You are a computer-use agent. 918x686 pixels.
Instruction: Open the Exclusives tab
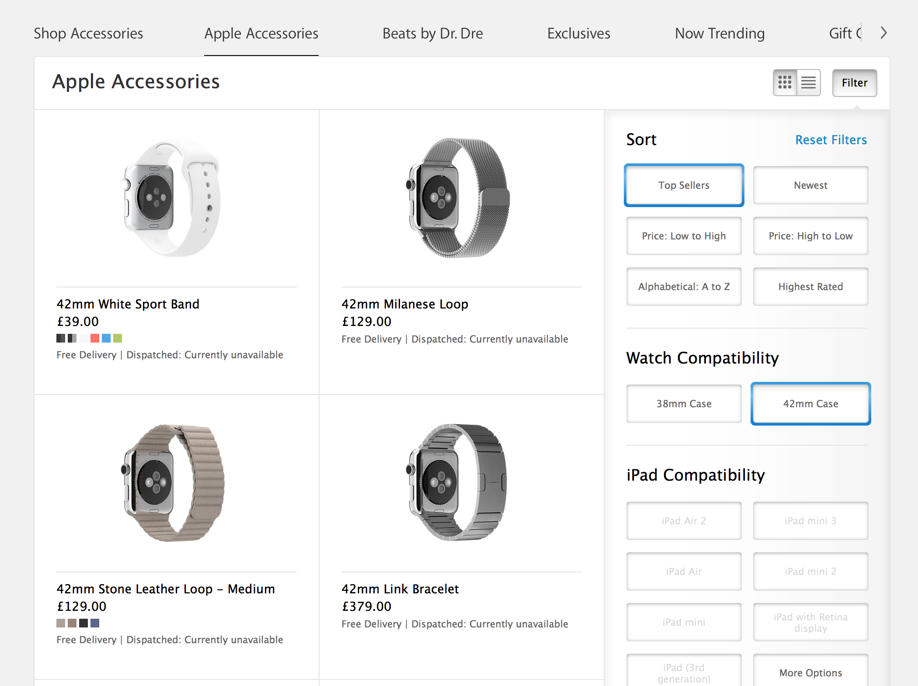point(579,33)
